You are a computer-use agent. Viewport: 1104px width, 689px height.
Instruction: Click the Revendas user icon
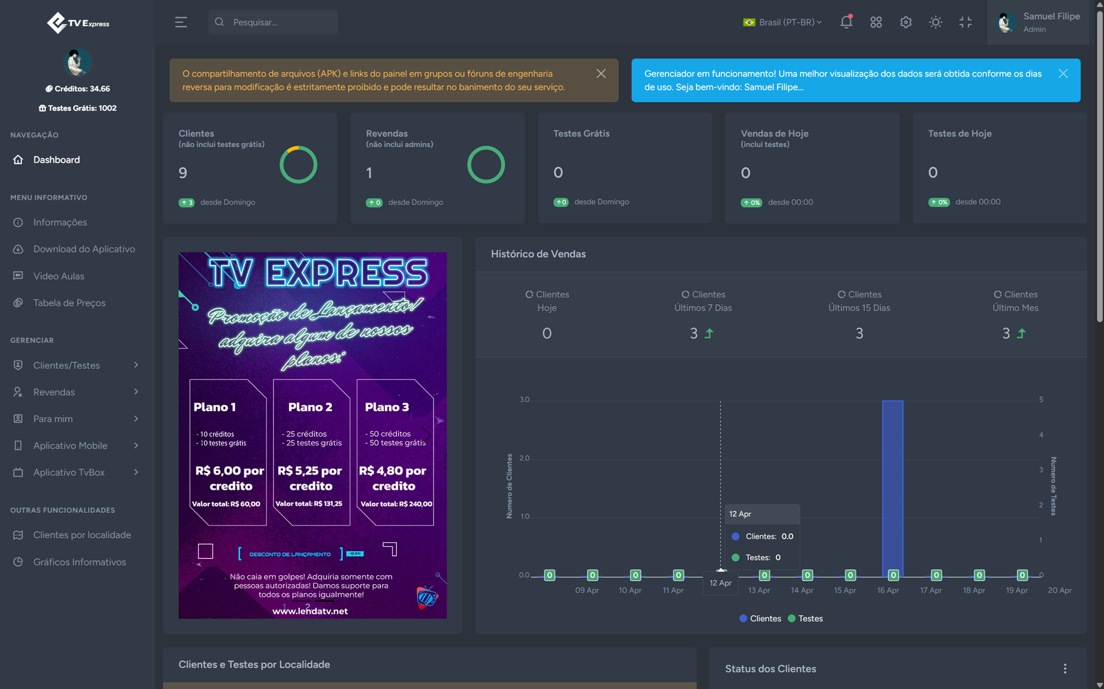coord(19,392)
